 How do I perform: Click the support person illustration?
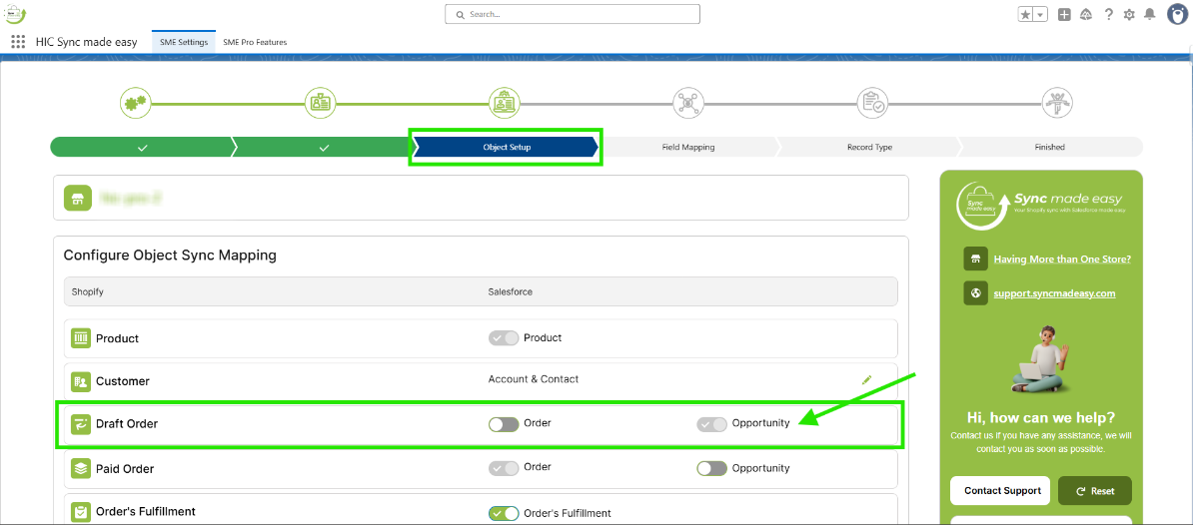coord(1042,360)
